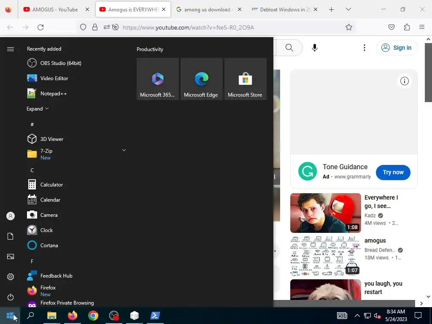Click the Productivity group header
Image resolution: width=432 pixels, height=324 pixels.
point(150,49)
